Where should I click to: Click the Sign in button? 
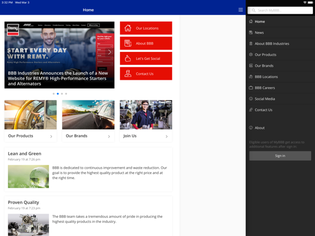(280, 156)
